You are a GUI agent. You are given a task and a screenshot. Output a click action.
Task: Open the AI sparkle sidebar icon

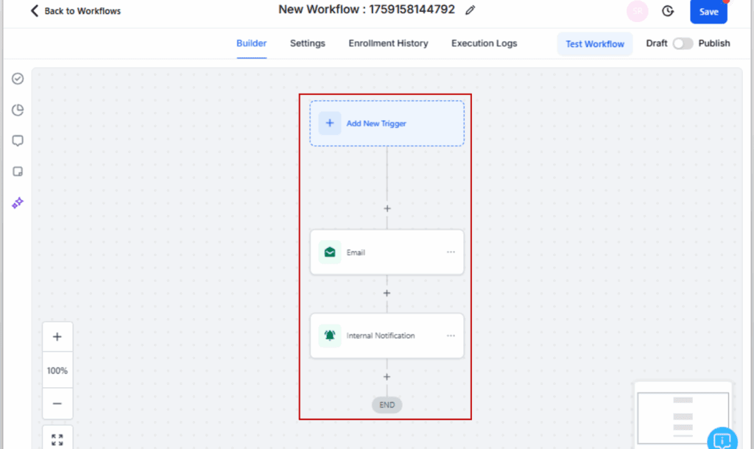click(x=18, y=202)
